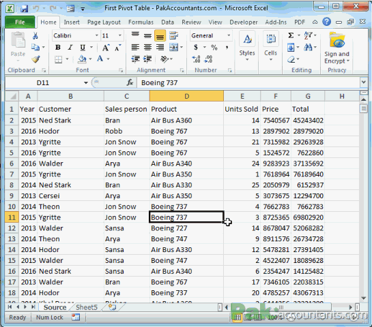Open Cells dropdown
Image resolution: width=372 pixels, height=327 pixels.
click(271, 46)
